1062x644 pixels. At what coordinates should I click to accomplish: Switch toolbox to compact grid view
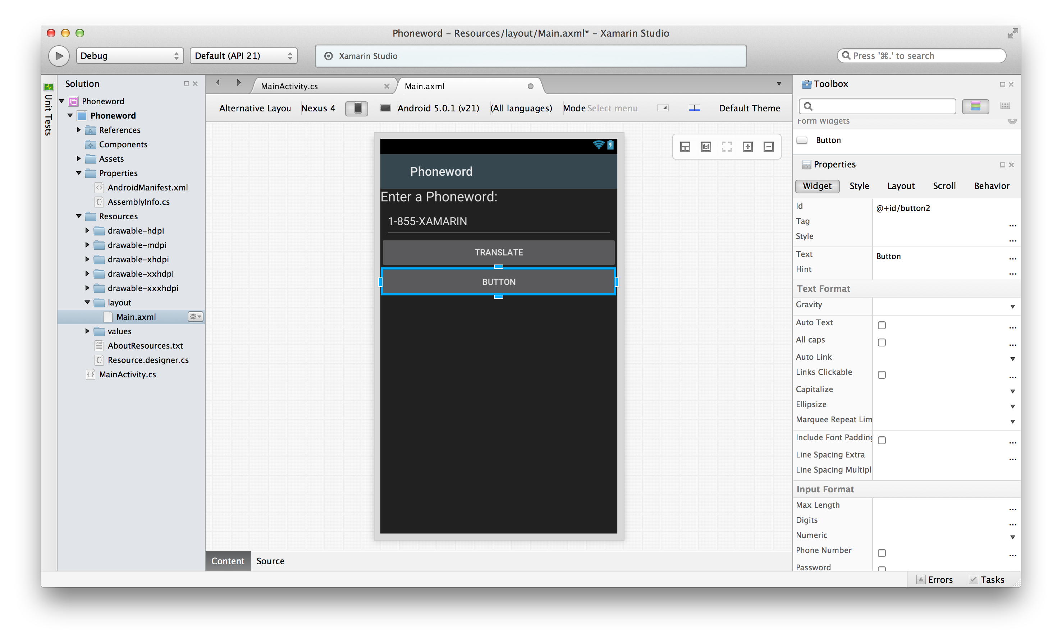click(1005, 106)
